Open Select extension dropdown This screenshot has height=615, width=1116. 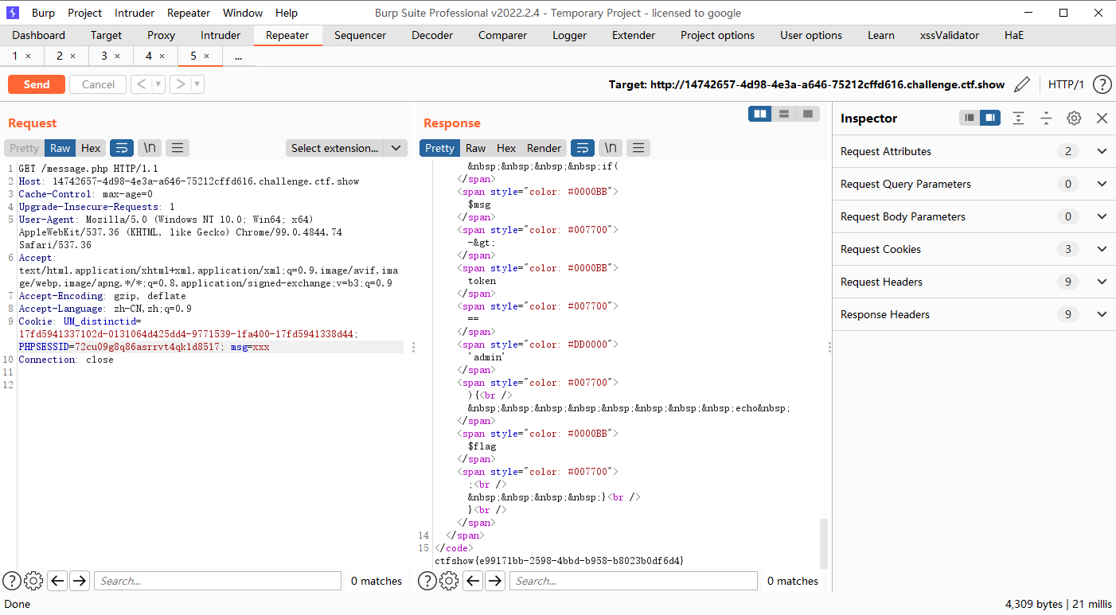point(346,148)
